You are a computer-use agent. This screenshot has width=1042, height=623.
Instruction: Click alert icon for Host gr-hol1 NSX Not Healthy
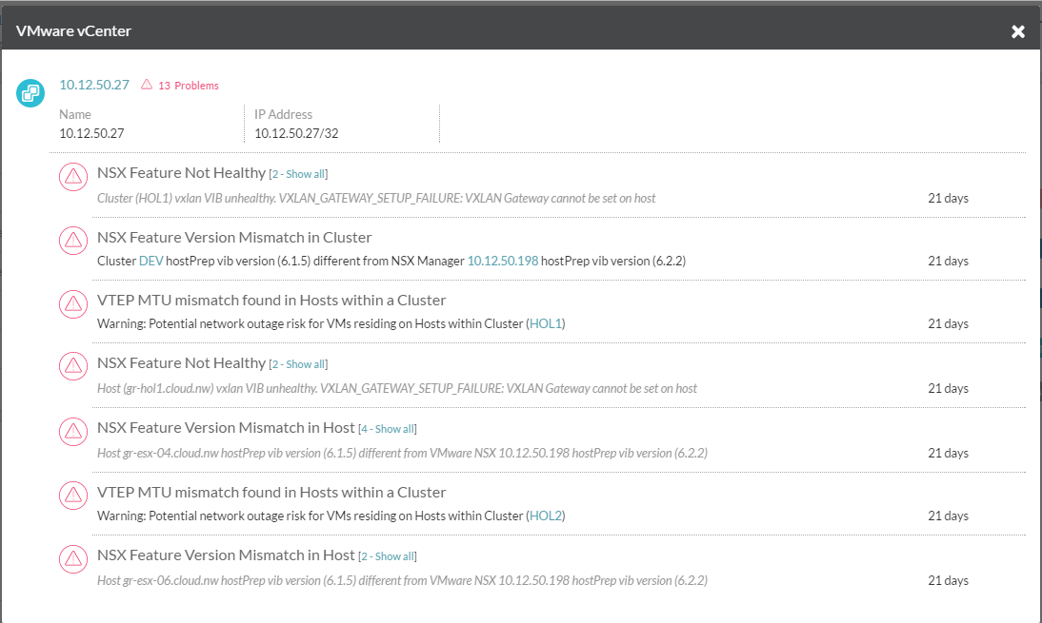tap(73, 365)
